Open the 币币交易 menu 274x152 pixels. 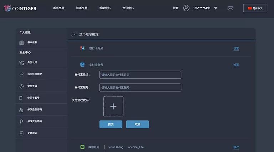tap(59, 8)
